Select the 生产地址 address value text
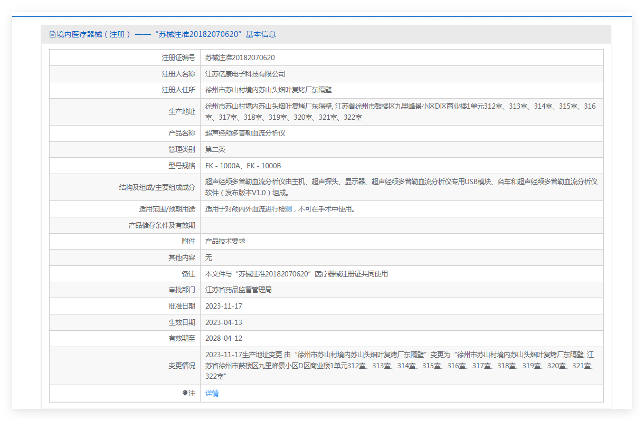 click(x=400, y=112)
